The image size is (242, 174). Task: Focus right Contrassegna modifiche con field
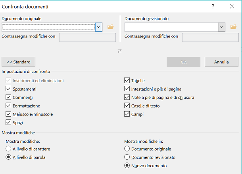[210, 37]
